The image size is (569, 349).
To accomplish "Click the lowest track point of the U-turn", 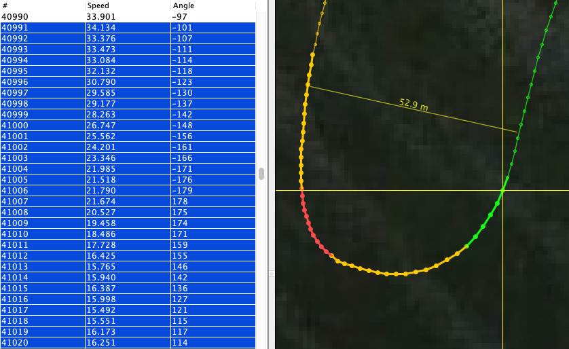I will [396, 274].
